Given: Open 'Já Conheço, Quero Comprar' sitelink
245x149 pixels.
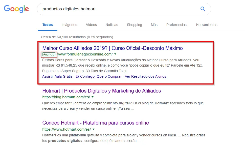Looking at the screenshot, I should (x=99, y=77).
